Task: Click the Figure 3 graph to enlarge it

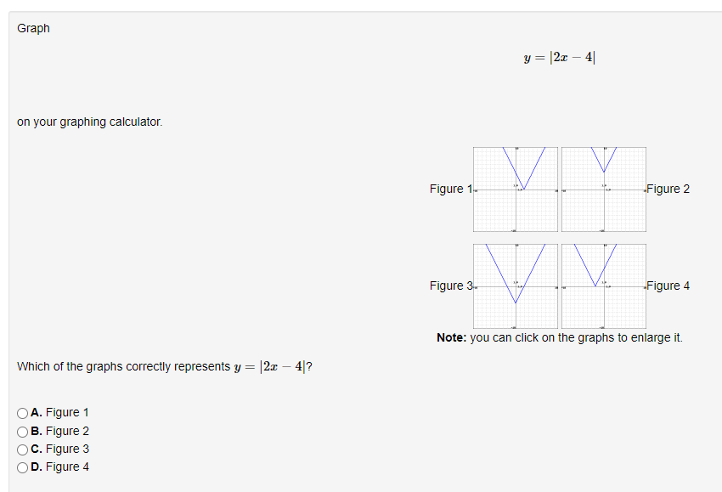Action: [x=515, y=286]
